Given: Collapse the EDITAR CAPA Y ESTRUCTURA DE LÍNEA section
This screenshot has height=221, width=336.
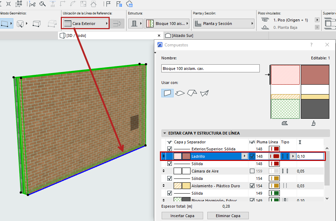Looking at the screenshot, I should coord(164,133).
